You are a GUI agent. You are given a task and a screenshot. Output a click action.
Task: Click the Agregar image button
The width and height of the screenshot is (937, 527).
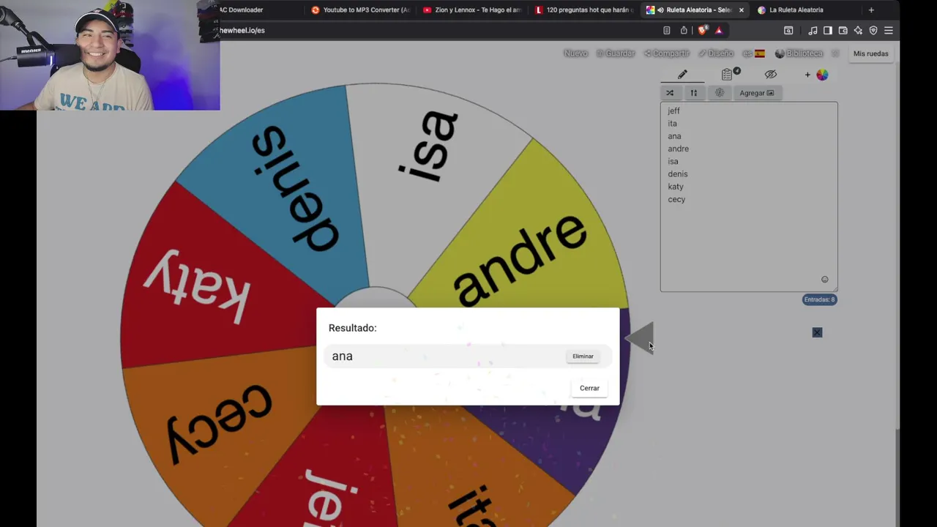click(756, 93)
